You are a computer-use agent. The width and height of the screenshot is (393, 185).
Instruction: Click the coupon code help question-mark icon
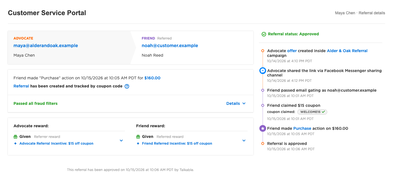(x=127, y=86)
